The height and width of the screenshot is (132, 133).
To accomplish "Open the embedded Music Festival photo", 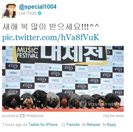I will point(63,79).
